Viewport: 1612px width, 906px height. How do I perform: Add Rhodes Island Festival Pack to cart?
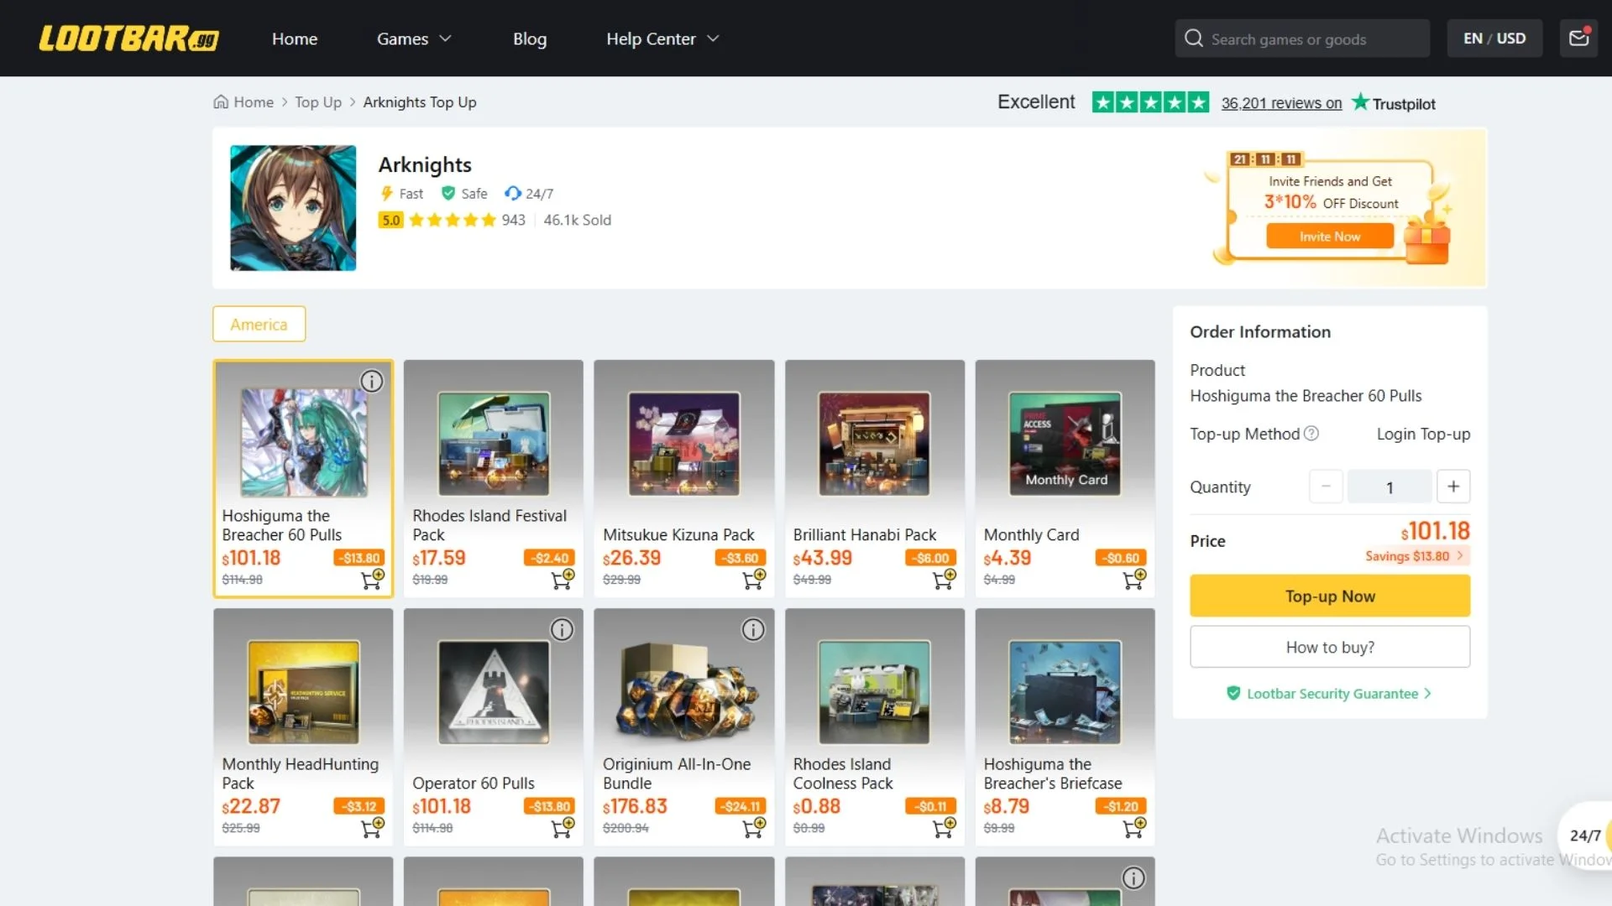coord(562,579)
